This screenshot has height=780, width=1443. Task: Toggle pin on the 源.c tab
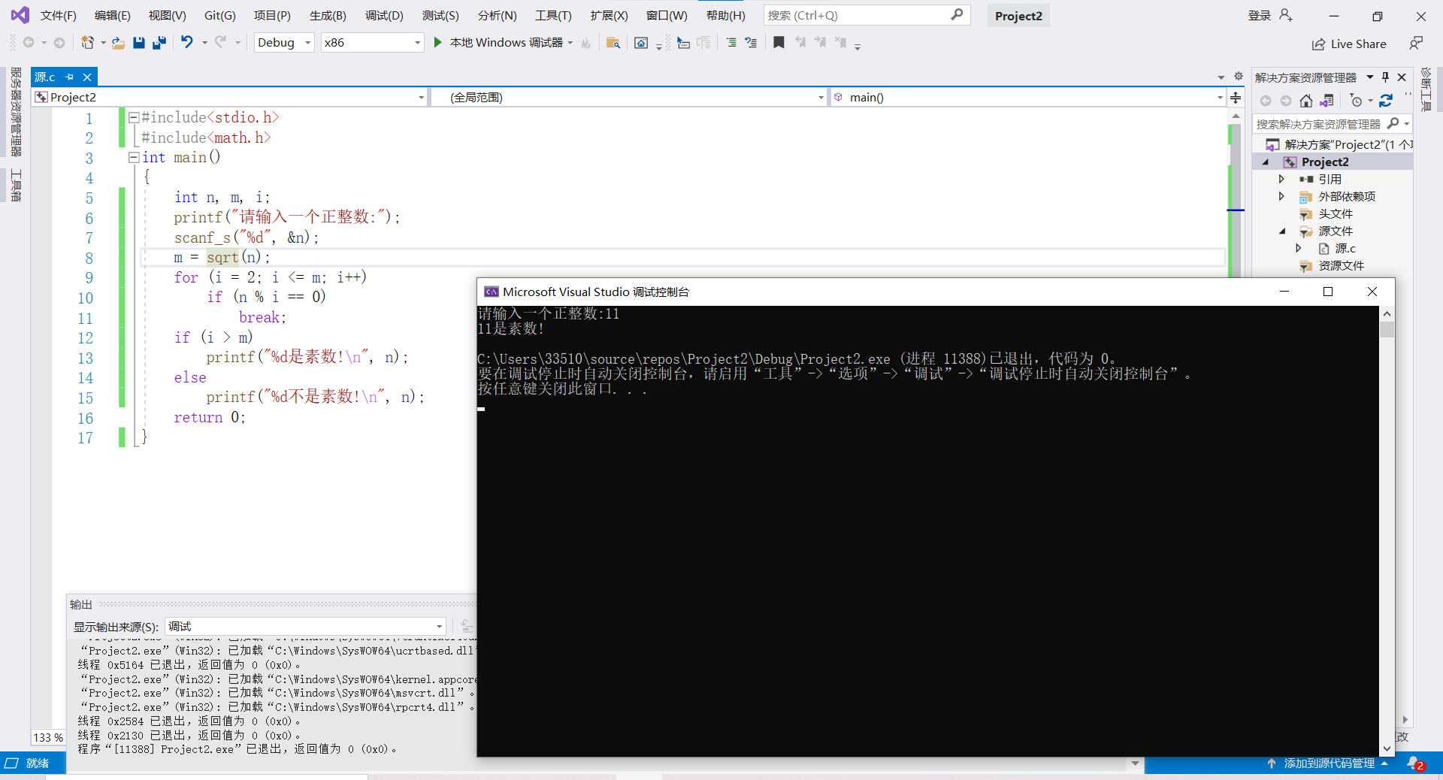70,77
